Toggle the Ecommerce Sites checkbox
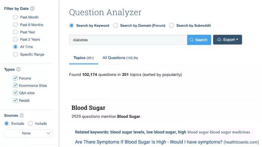 pyautogui.click(x=15, y=85)
